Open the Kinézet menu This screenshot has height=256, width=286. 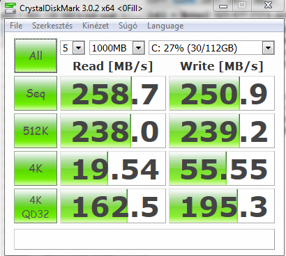[96, 26]
